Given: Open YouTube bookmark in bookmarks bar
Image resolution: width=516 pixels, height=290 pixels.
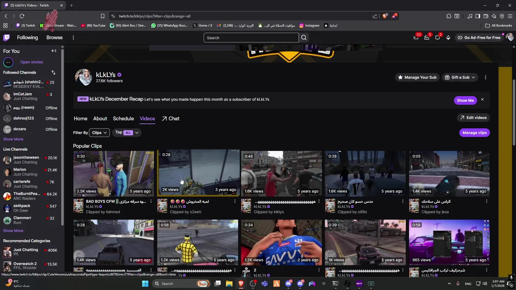Looking at the screenshot, I should coord(93,25).
